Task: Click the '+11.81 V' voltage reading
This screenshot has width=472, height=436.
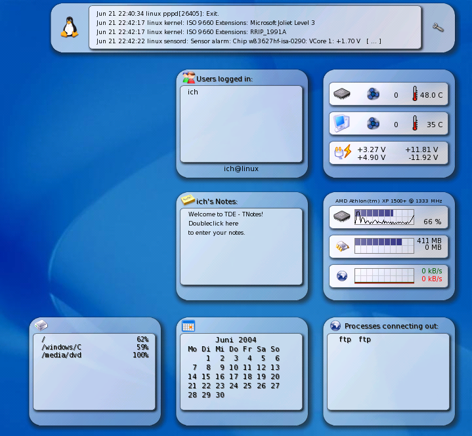Action: point(421,149)
